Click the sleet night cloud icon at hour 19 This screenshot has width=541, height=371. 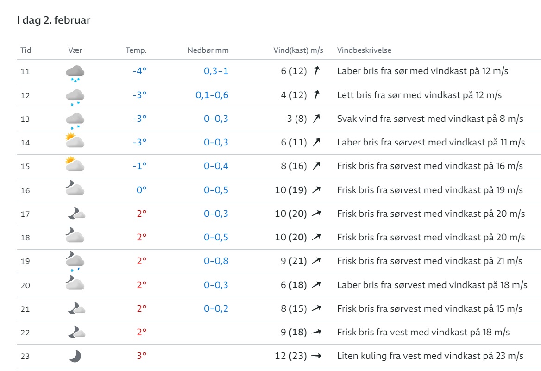pos(75,261)
